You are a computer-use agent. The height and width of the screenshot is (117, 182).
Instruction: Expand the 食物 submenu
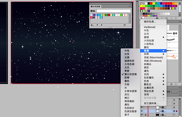[153, 94]
